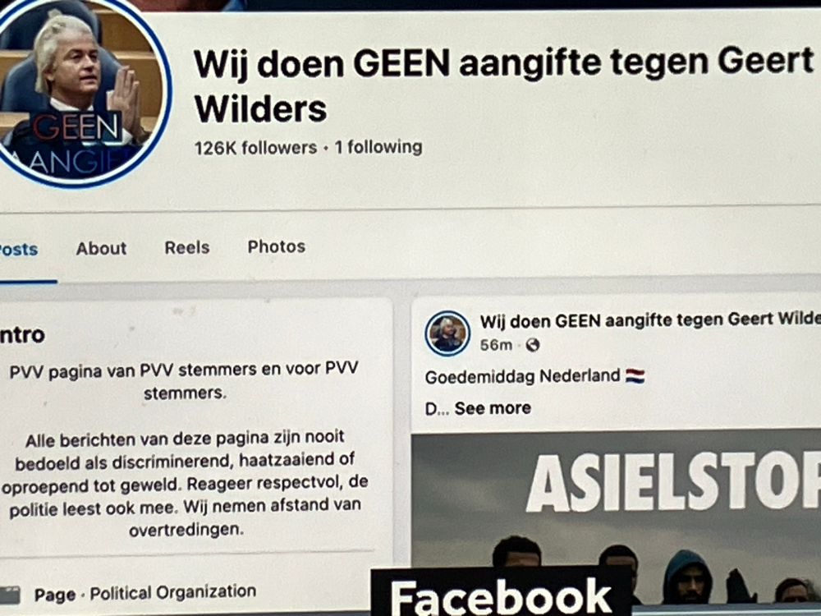821x616 pixels.
Task: Click the Page category flag icon
Action: point(10,595)
